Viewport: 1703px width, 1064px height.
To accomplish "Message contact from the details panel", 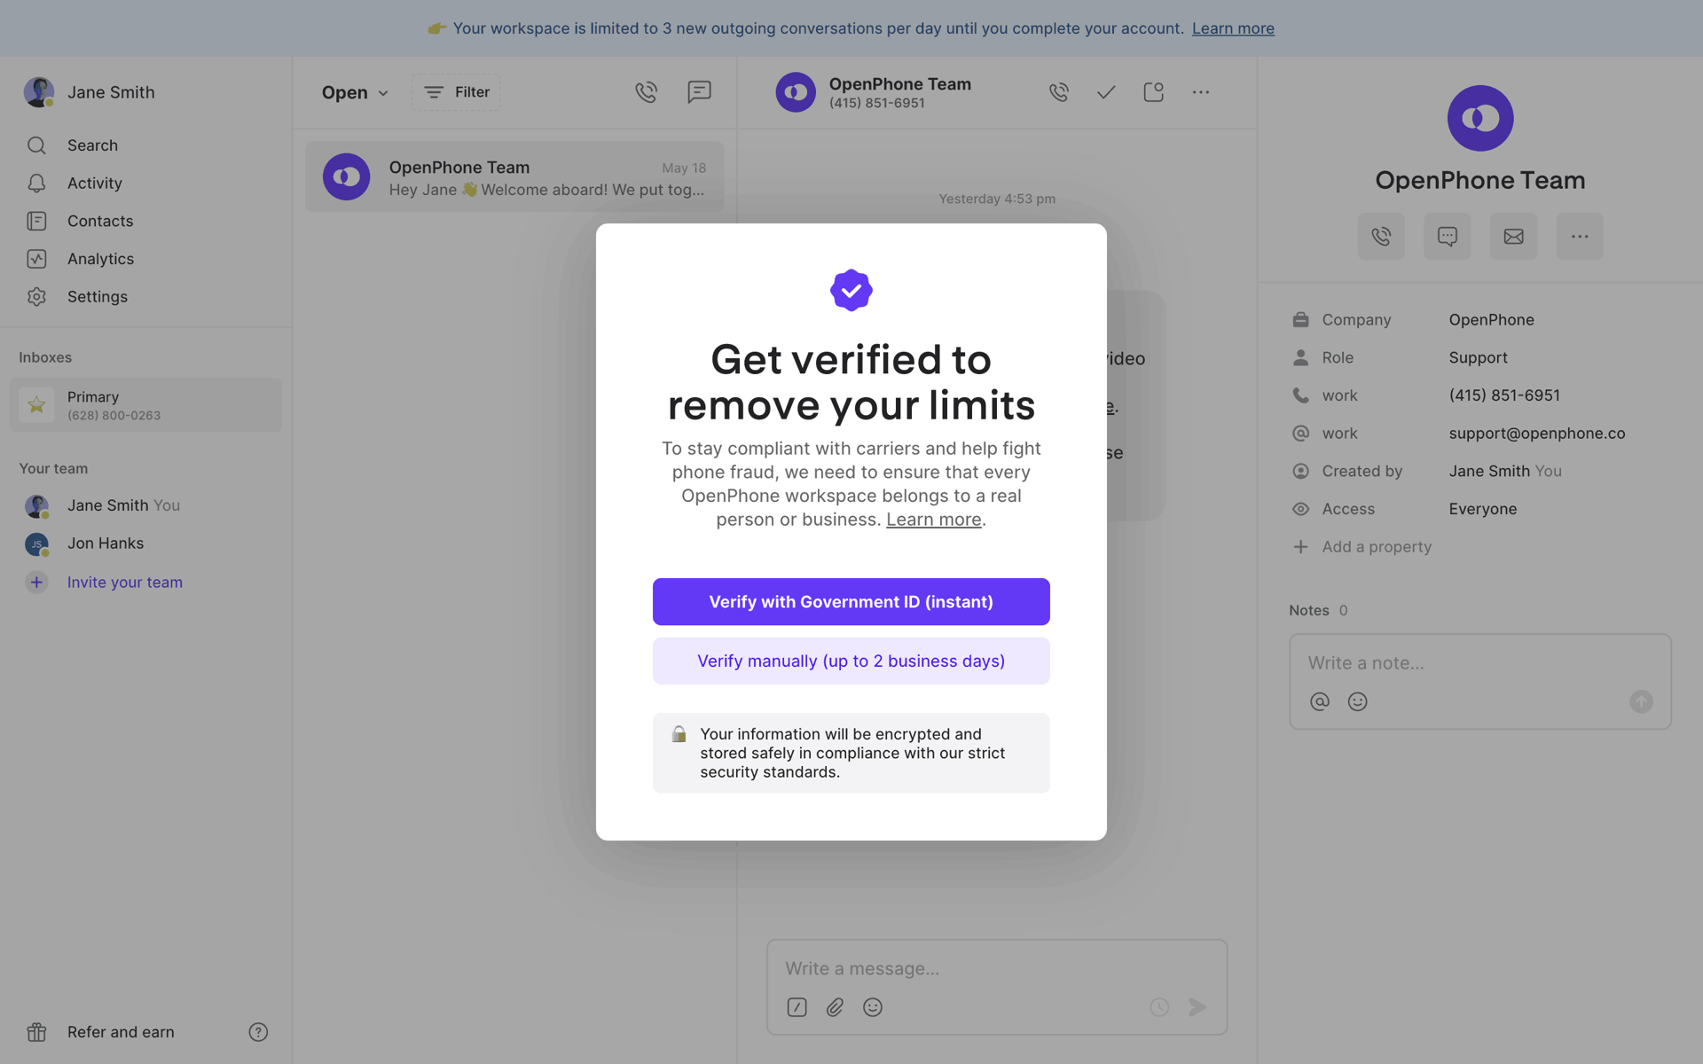I will [x=1448, y=237].
